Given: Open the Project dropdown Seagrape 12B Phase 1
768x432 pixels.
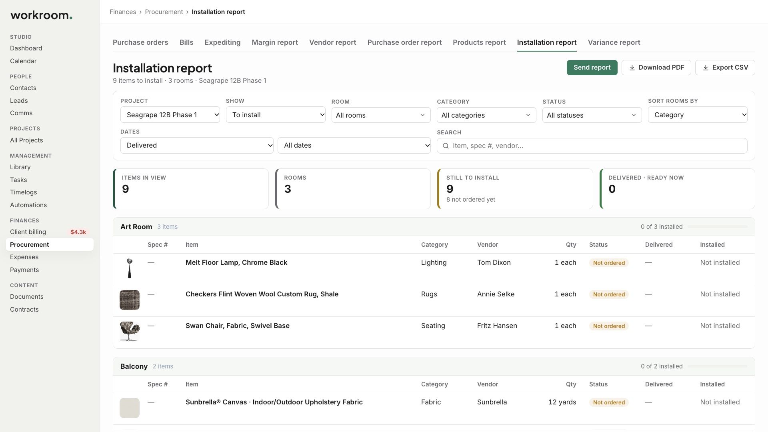Looking at the screenshot, I should coord(170,115).
